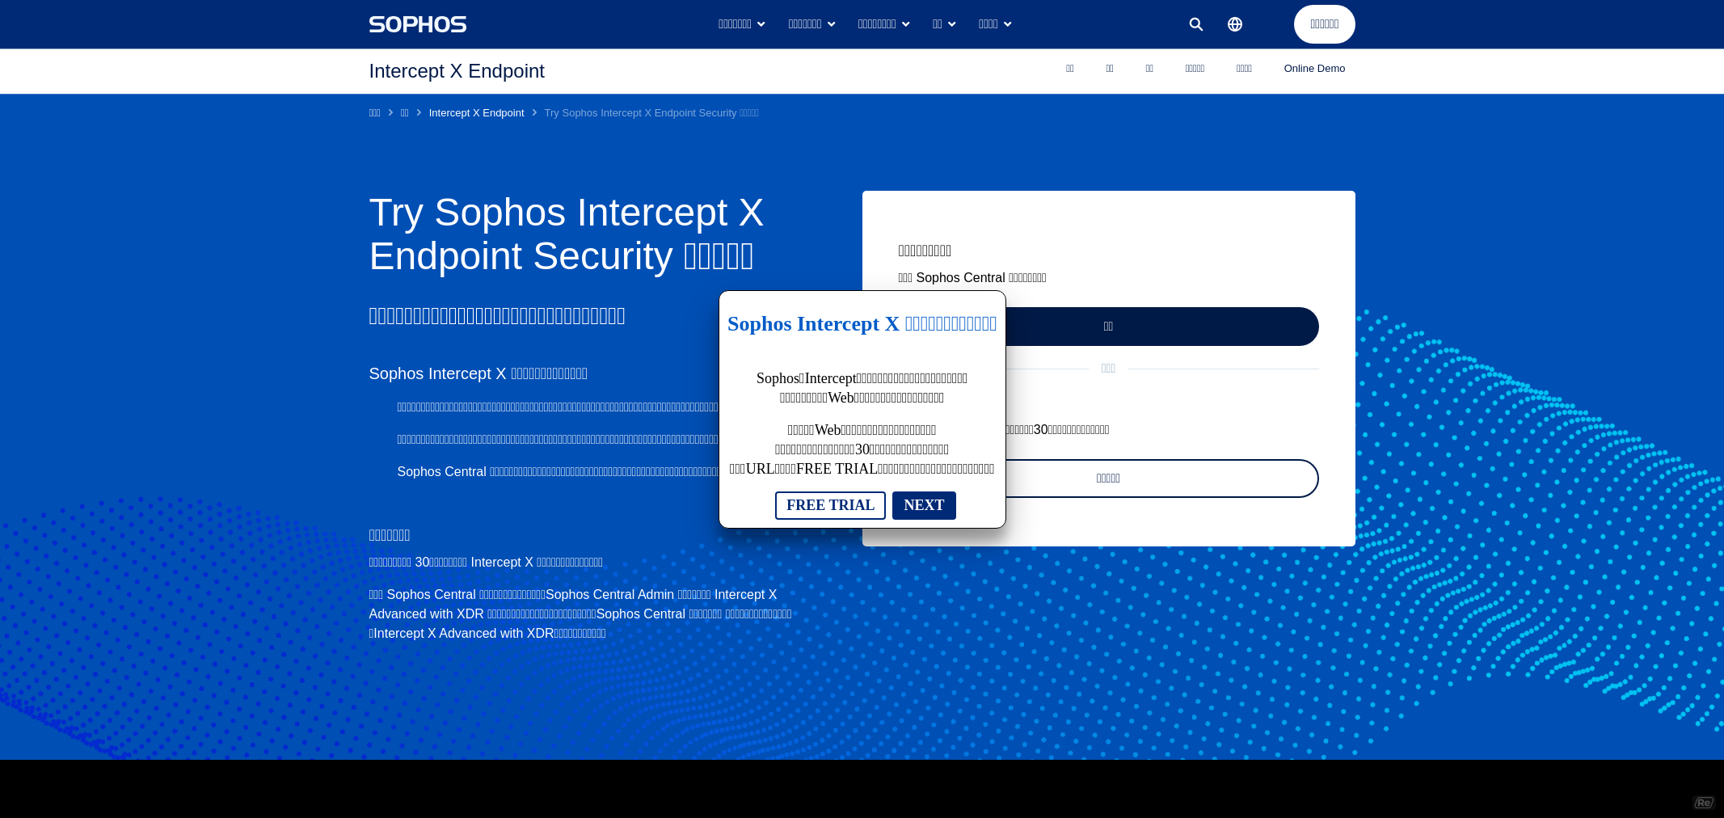The width and height of the screenshot is (1724, 818).
Task: Expand the first navigation dropdown menu
Action: [x=741, y=23]
